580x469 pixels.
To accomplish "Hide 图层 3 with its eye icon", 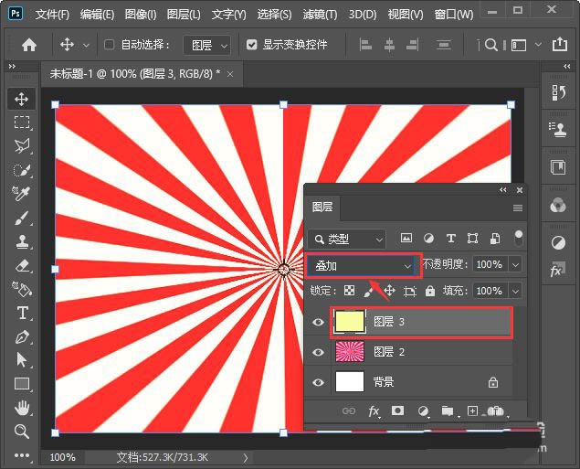I will click(318, 322).
